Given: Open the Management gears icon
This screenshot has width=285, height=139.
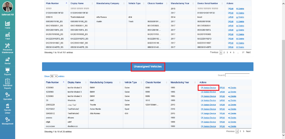Looking at the screenshot, I should tap(8, 119).
